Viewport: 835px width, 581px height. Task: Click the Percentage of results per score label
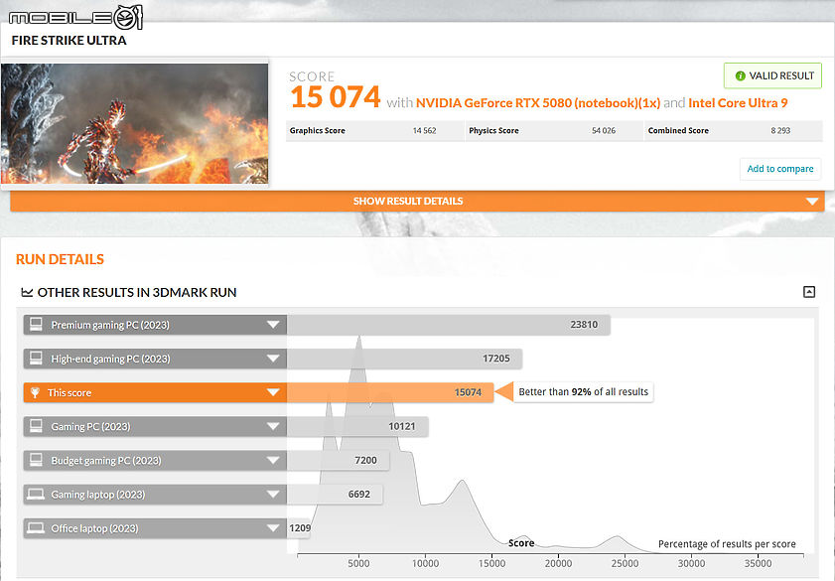pos(727,543)
